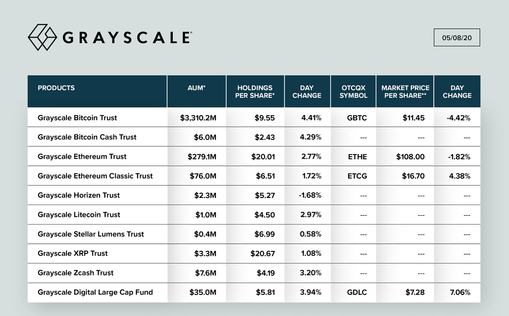Open the Grayscale Bitcoin Trust row
This screenshot has height=316, width=509.
[x=77, y=118]
